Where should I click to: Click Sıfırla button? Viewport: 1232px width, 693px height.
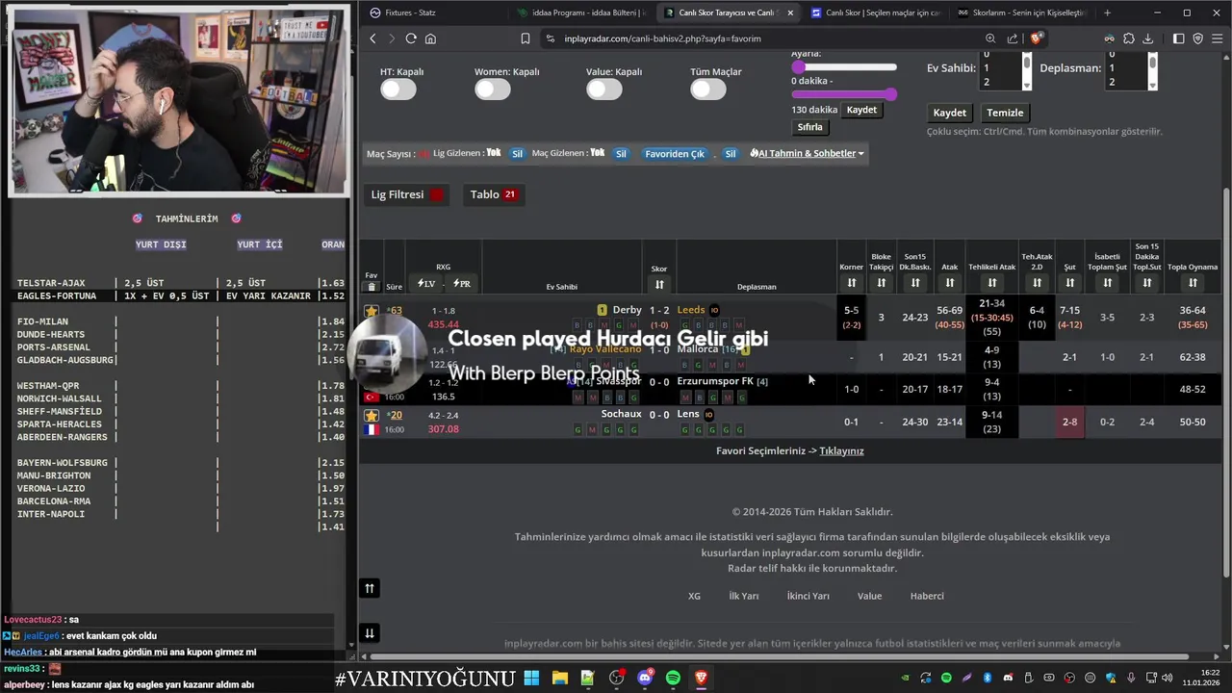809,127
